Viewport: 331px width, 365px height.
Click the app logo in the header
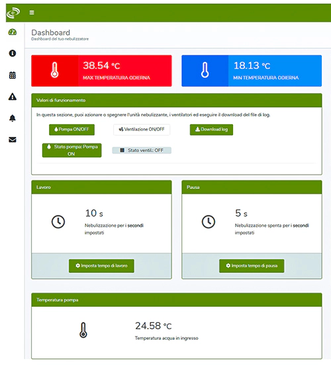[x=13, y=13]
